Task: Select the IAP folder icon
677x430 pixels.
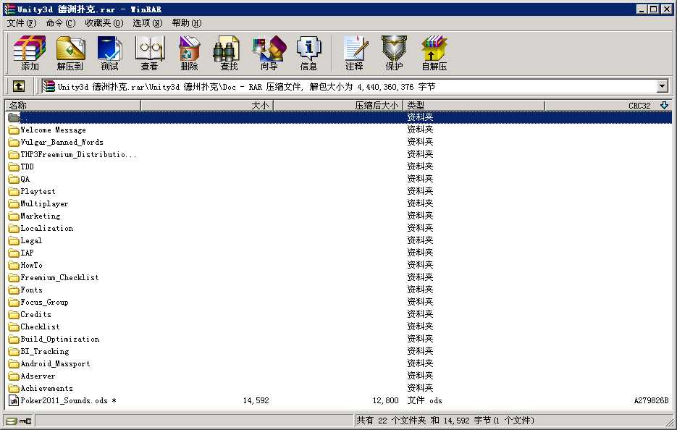Action: click(14, 253)
